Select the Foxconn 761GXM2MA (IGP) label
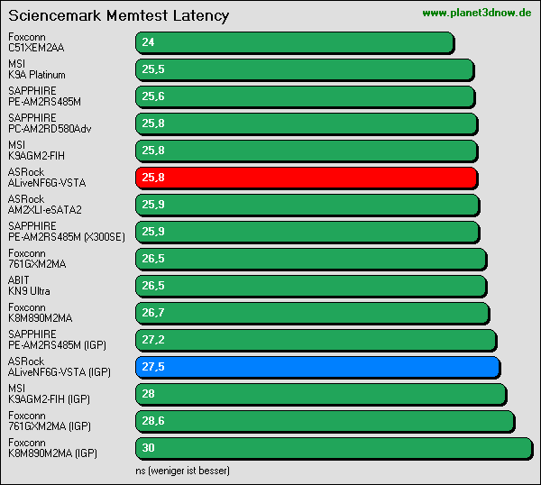Viewport: 541px width, 485px height. [x=50, y=420]
